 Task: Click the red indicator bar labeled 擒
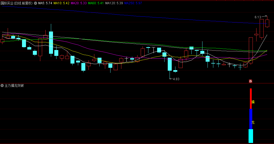point(251,99)
